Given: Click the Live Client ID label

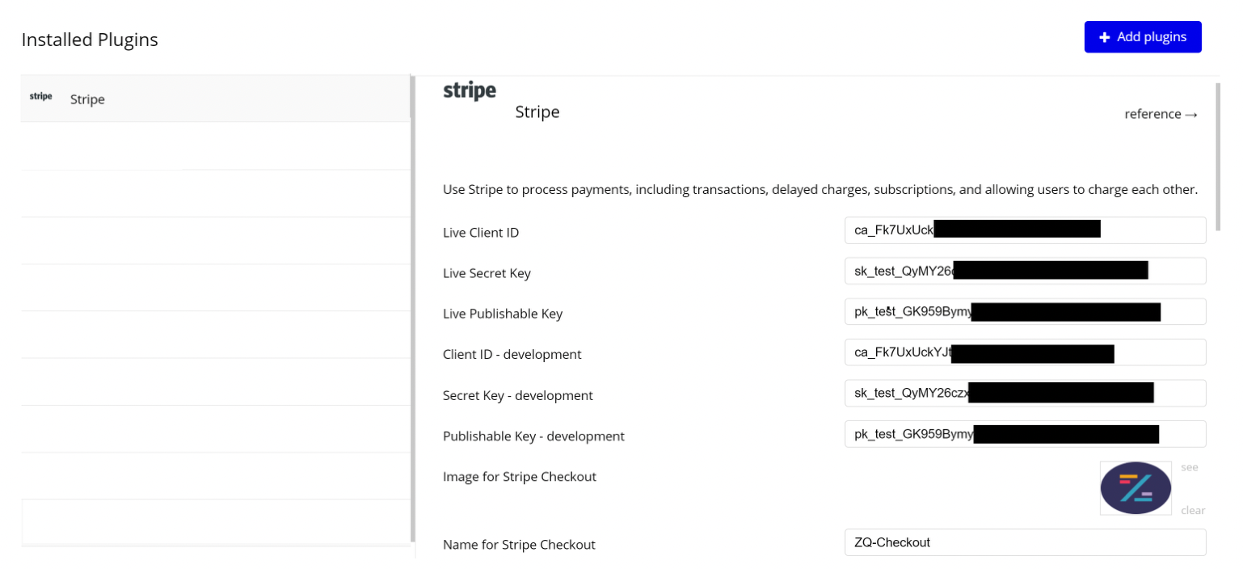Looking at the screenshot, I should point(481,233).
